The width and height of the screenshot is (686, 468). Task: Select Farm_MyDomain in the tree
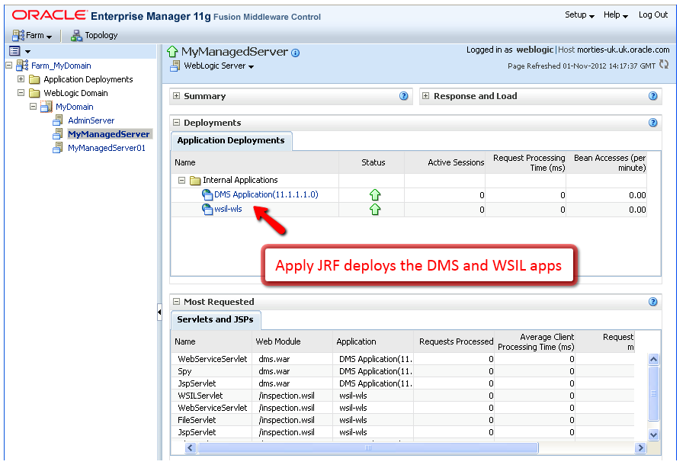[x=61, y=66]
